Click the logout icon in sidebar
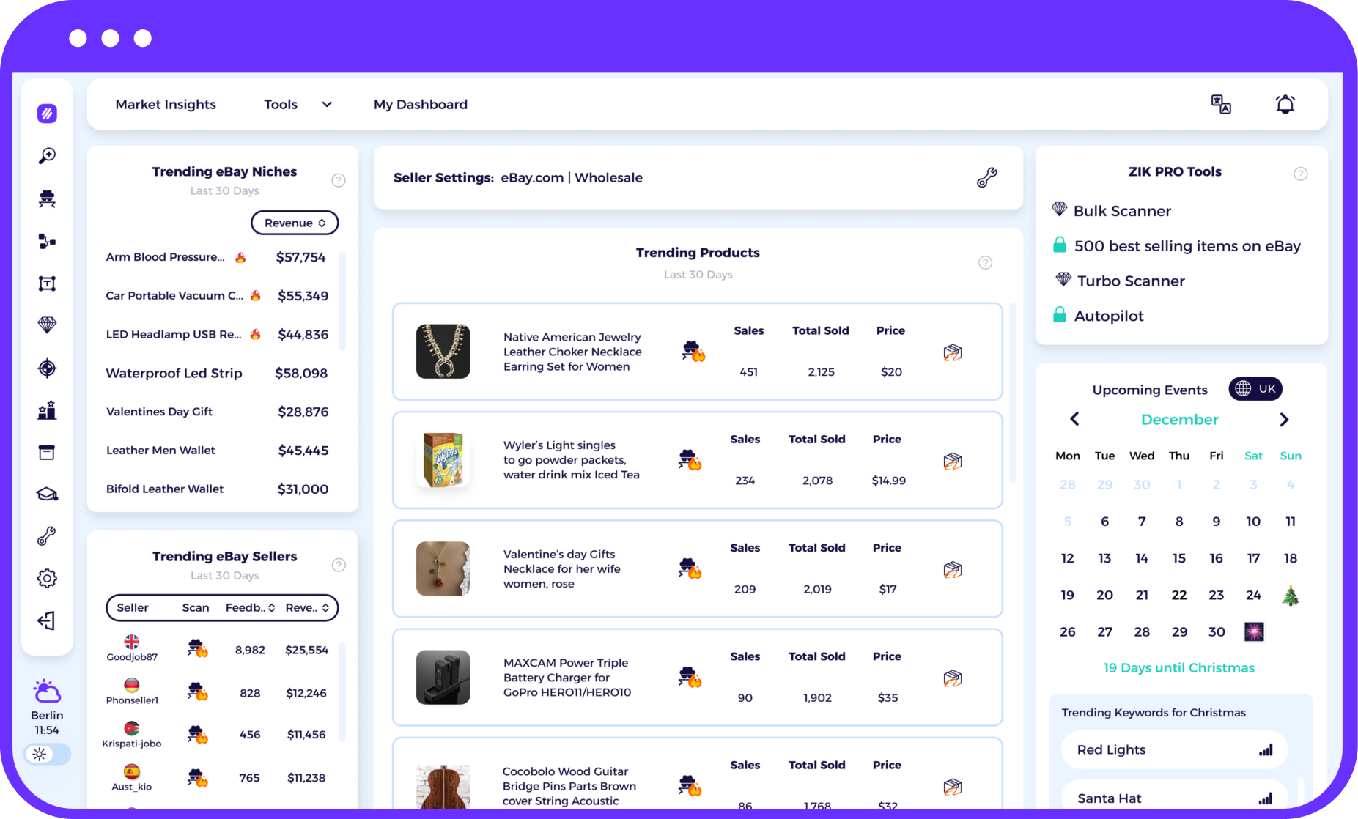Screen dimensions: 1358x819 coord(47,621)
